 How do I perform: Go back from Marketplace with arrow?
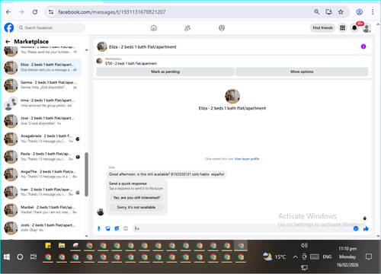click(8, 42)
